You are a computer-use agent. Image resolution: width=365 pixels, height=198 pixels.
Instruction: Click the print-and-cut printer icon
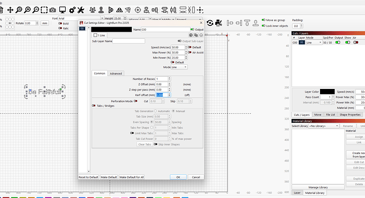pos(218,23)
